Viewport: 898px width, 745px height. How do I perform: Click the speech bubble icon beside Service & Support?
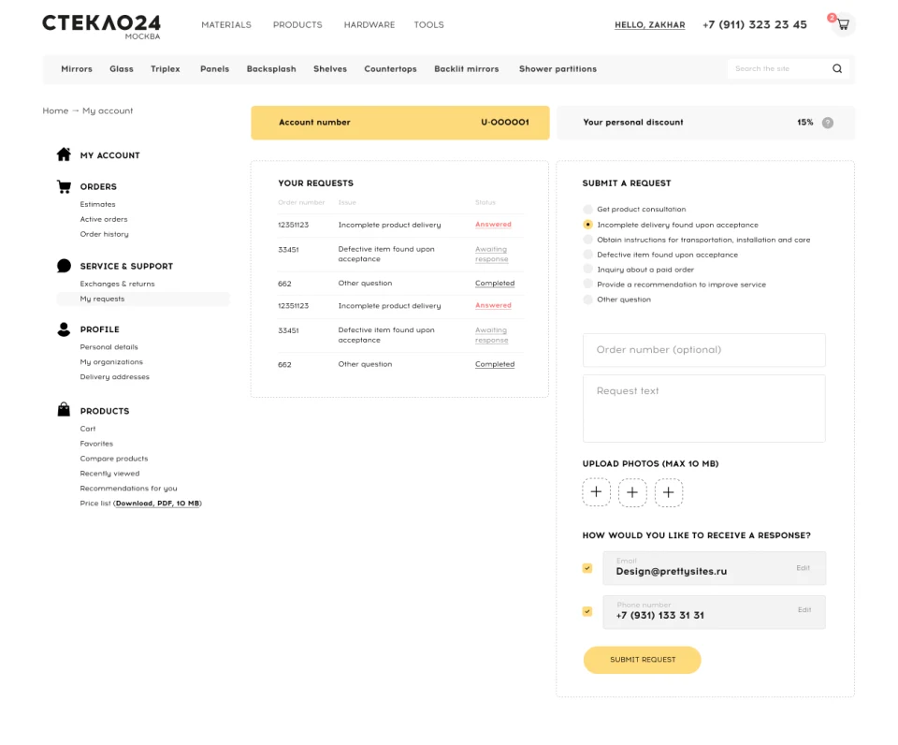point(65,266)
